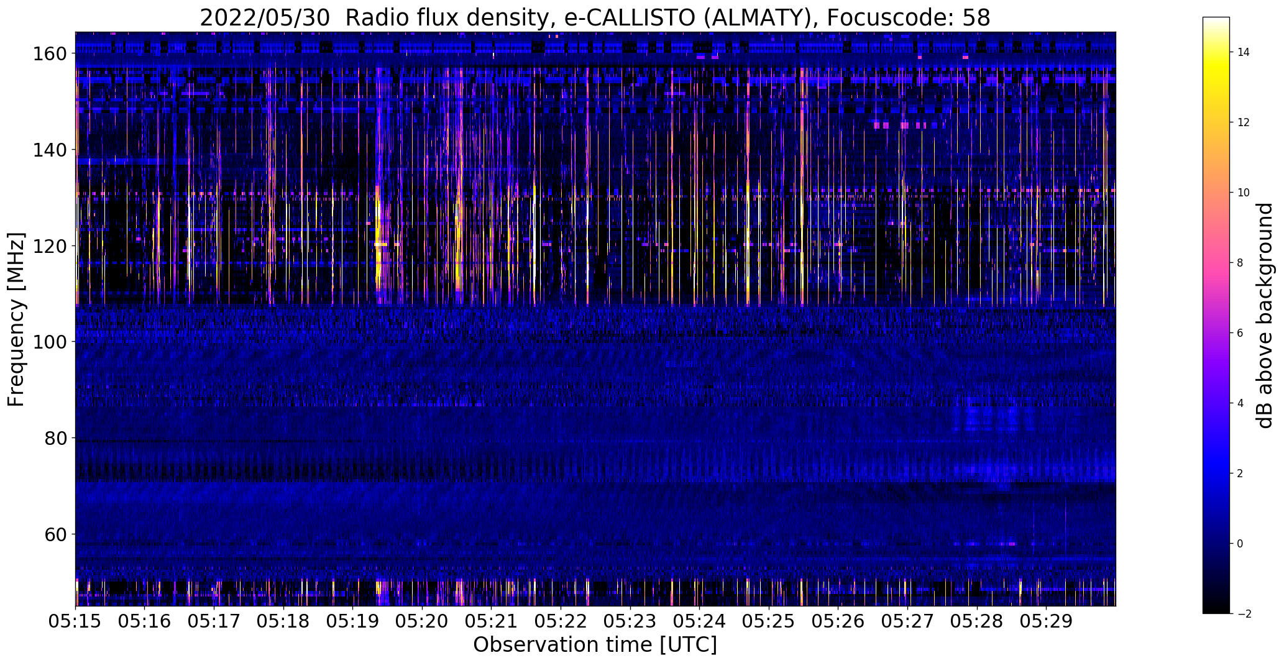This screenshot has height=663, width=1284.
Task: Click the 'dB above background' colorbar label
Action: coord(1265,316)
